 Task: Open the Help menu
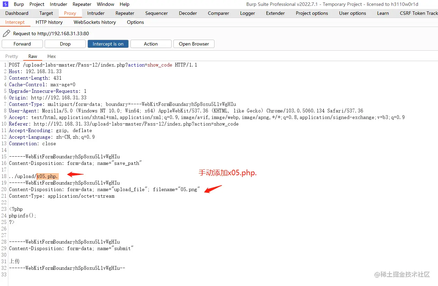tap(125, 4)
